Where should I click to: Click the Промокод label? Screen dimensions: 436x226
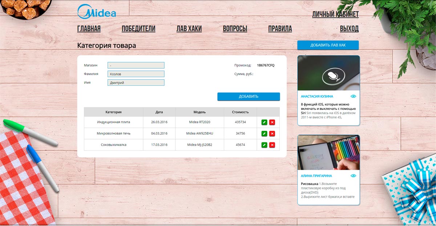click(243, 65)
